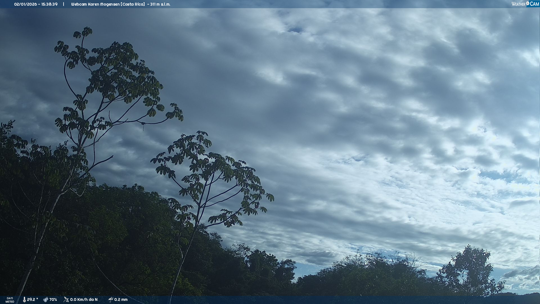Click the wind anemometer icon
Screen dimensions: 540x304
66,299
